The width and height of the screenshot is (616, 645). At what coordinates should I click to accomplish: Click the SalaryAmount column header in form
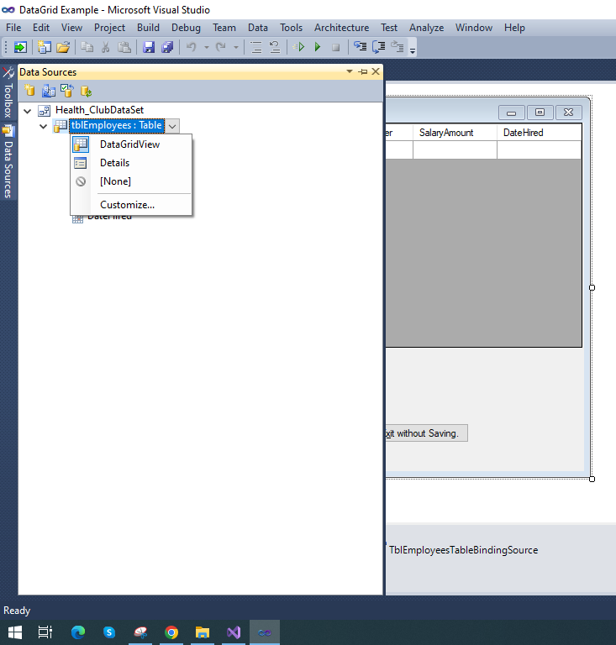[455, 133]
